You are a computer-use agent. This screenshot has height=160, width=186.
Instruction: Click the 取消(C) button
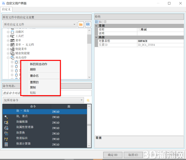133,155
